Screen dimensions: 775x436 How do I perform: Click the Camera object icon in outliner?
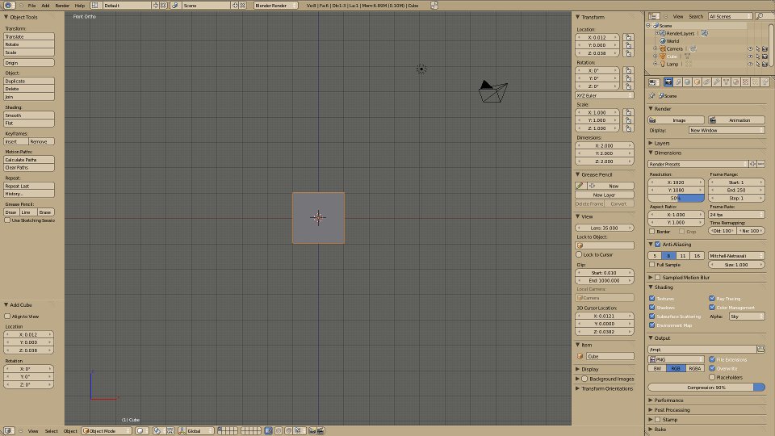click(x=664, y=49)
